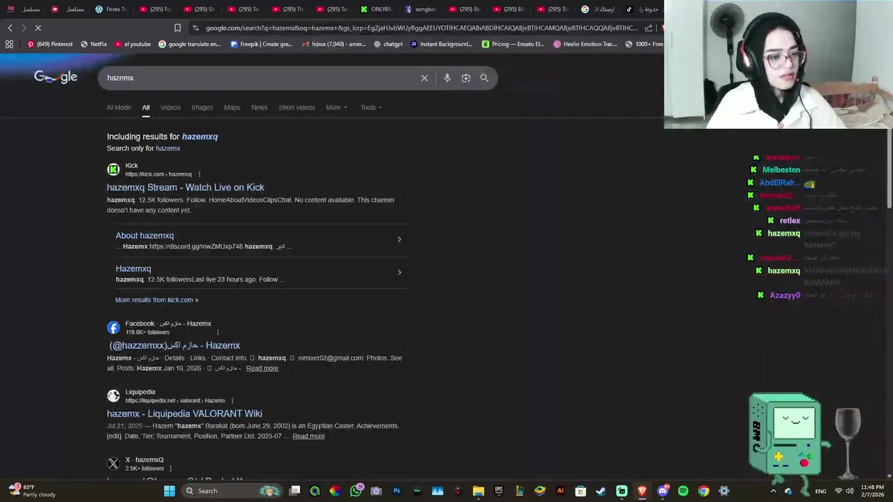Image resolution: width=893 pixels, height=502 pixels.
Task: Open hazemxq Stream - Watch Live on Kick
Action: (x=186, y=188)
